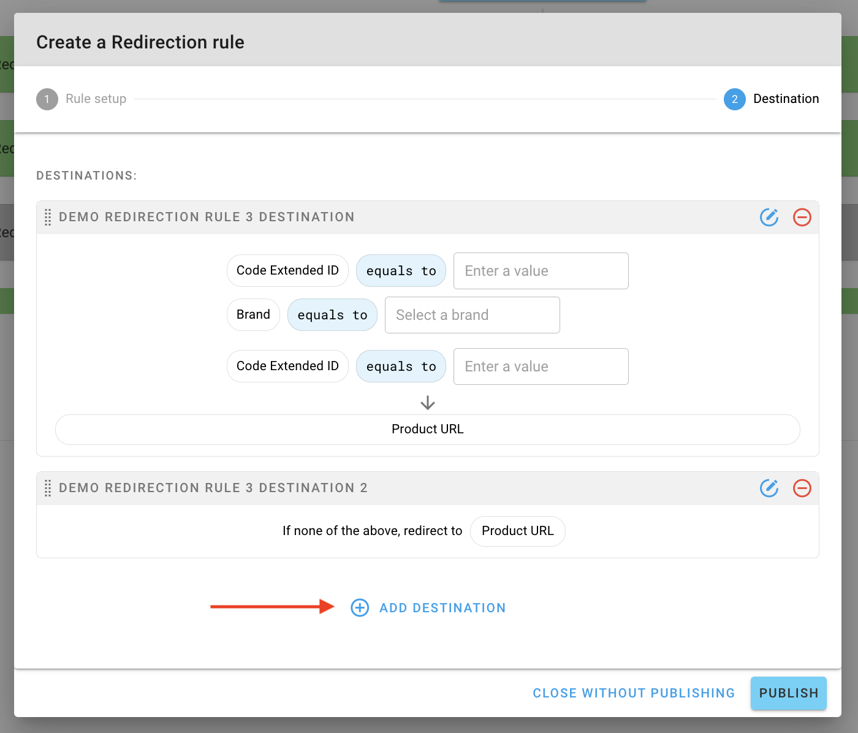The height and width of the screenshot is (733, 858).
Task: Click the plus icon beside Add Destination
Action: (x=360, y=607)
